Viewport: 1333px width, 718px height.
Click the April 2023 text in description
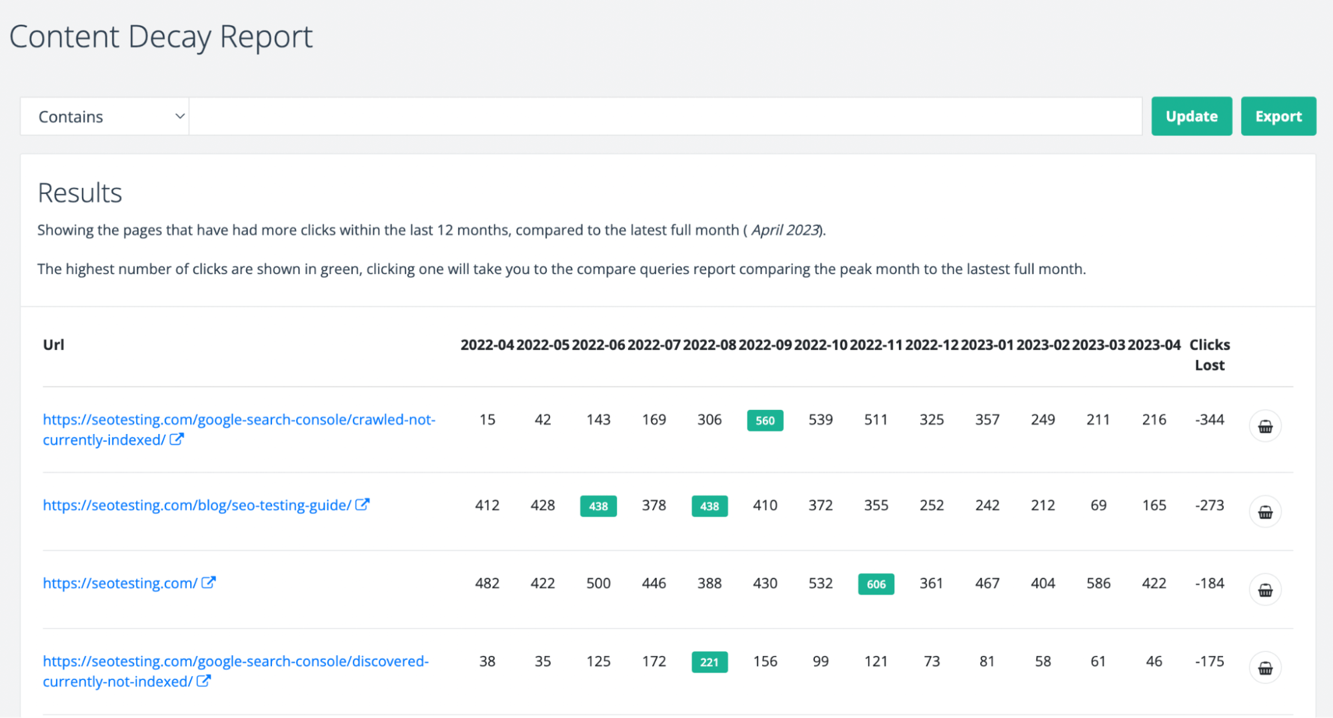point(785,230)
